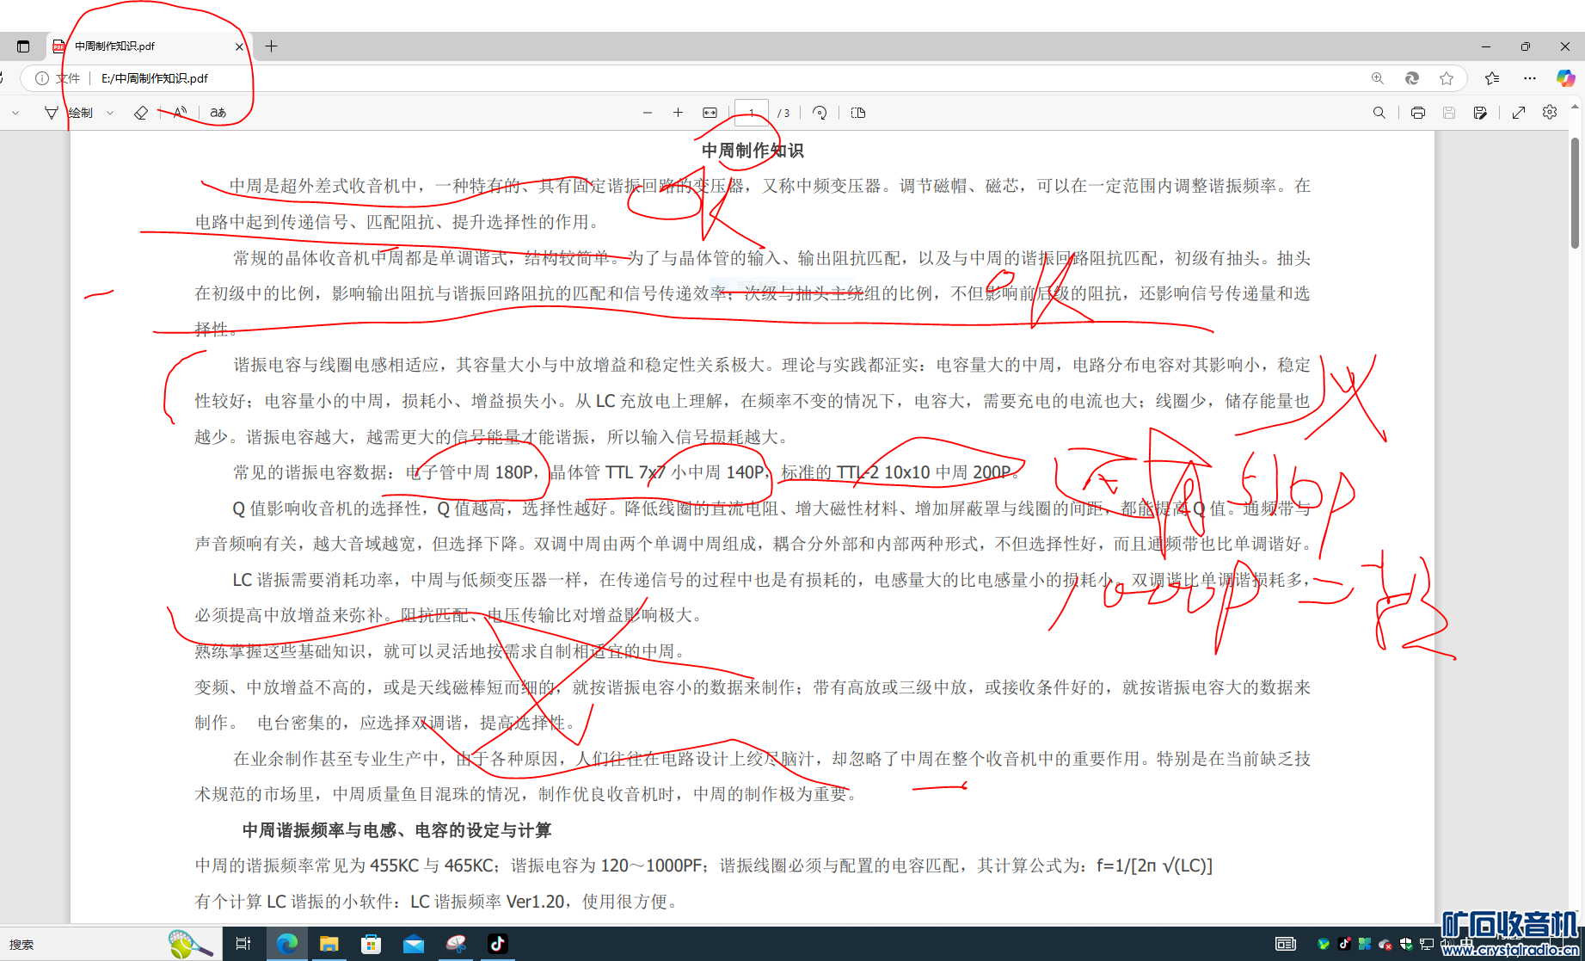This screenshot has width=1585, height=961.
Task: Print the PDF document
Action: coord(1417,113)
